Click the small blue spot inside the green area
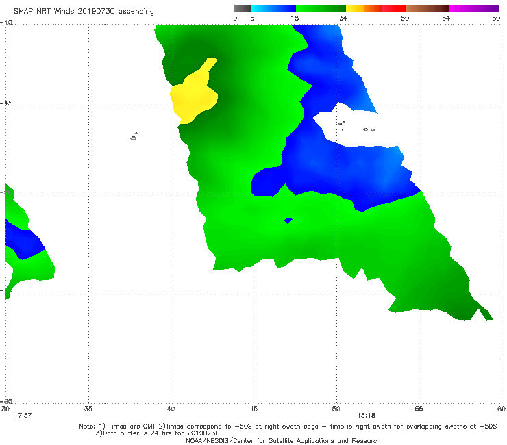Image resolution: width=507 pixels, height=445 pixels. pyautogui.click(x=288, y=220)
